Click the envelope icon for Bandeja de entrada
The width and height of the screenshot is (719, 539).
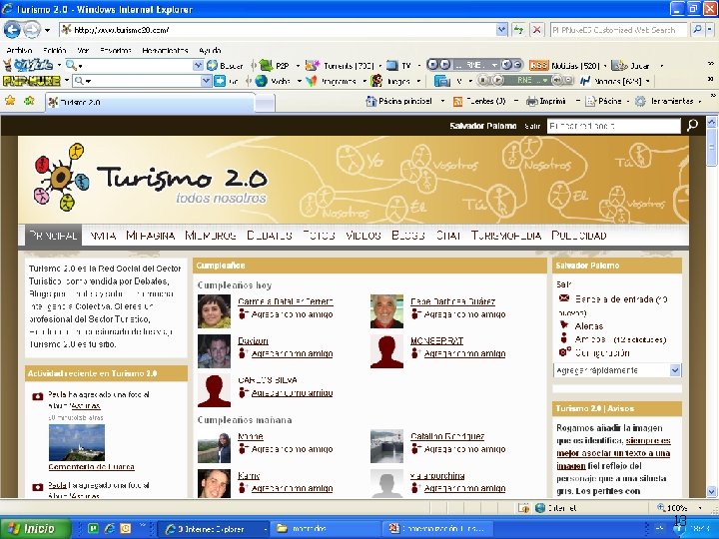[x=564, y=298]
